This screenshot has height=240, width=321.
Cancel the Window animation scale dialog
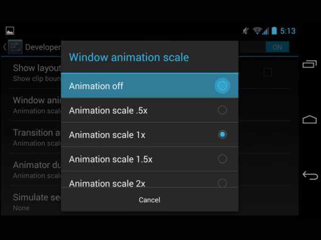pos(150,200)
